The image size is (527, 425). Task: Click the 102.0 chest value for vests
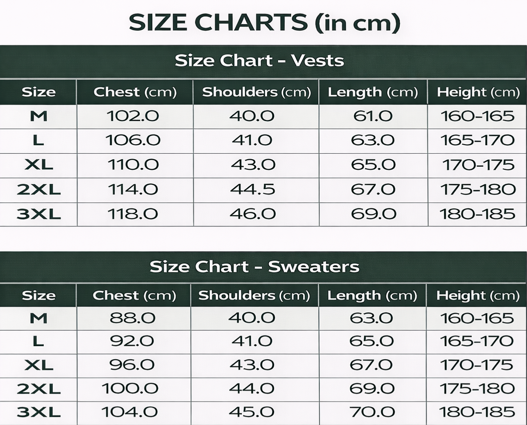click(133, 117)
